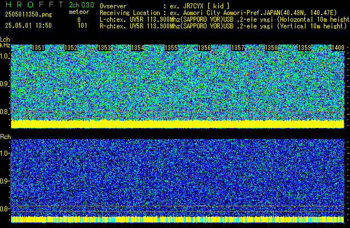Click the Lch 0.9 kHz axis label
The image size is (350, 228).
click(4, 84)
